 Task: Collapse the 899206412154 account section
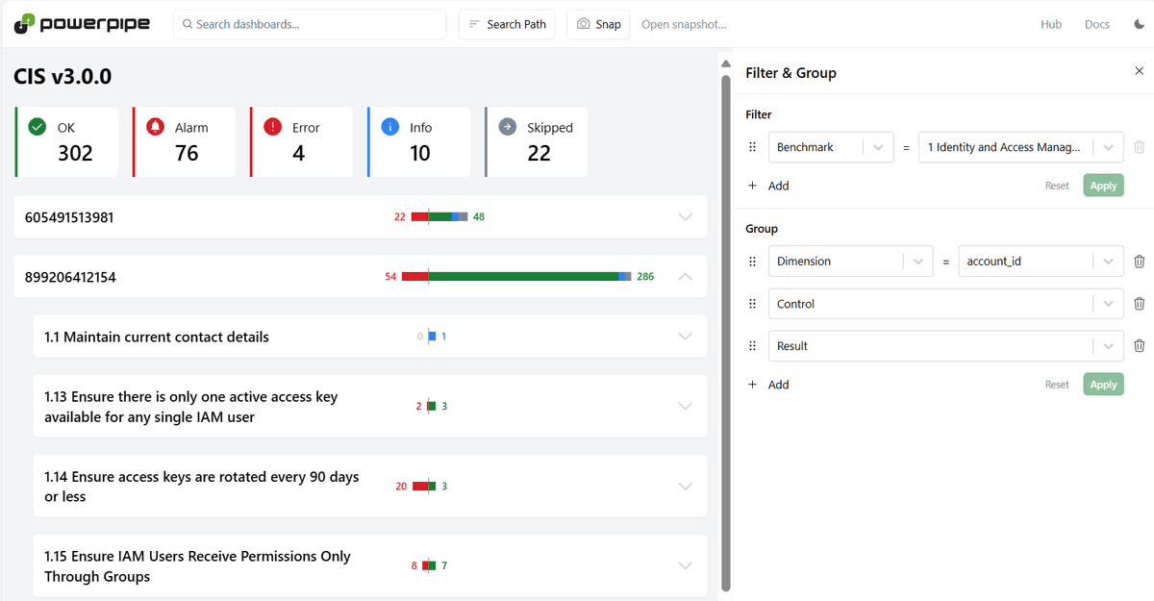[685, 276]
